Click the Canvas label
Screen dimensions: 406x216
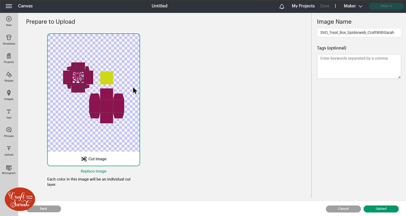[25, 6]
